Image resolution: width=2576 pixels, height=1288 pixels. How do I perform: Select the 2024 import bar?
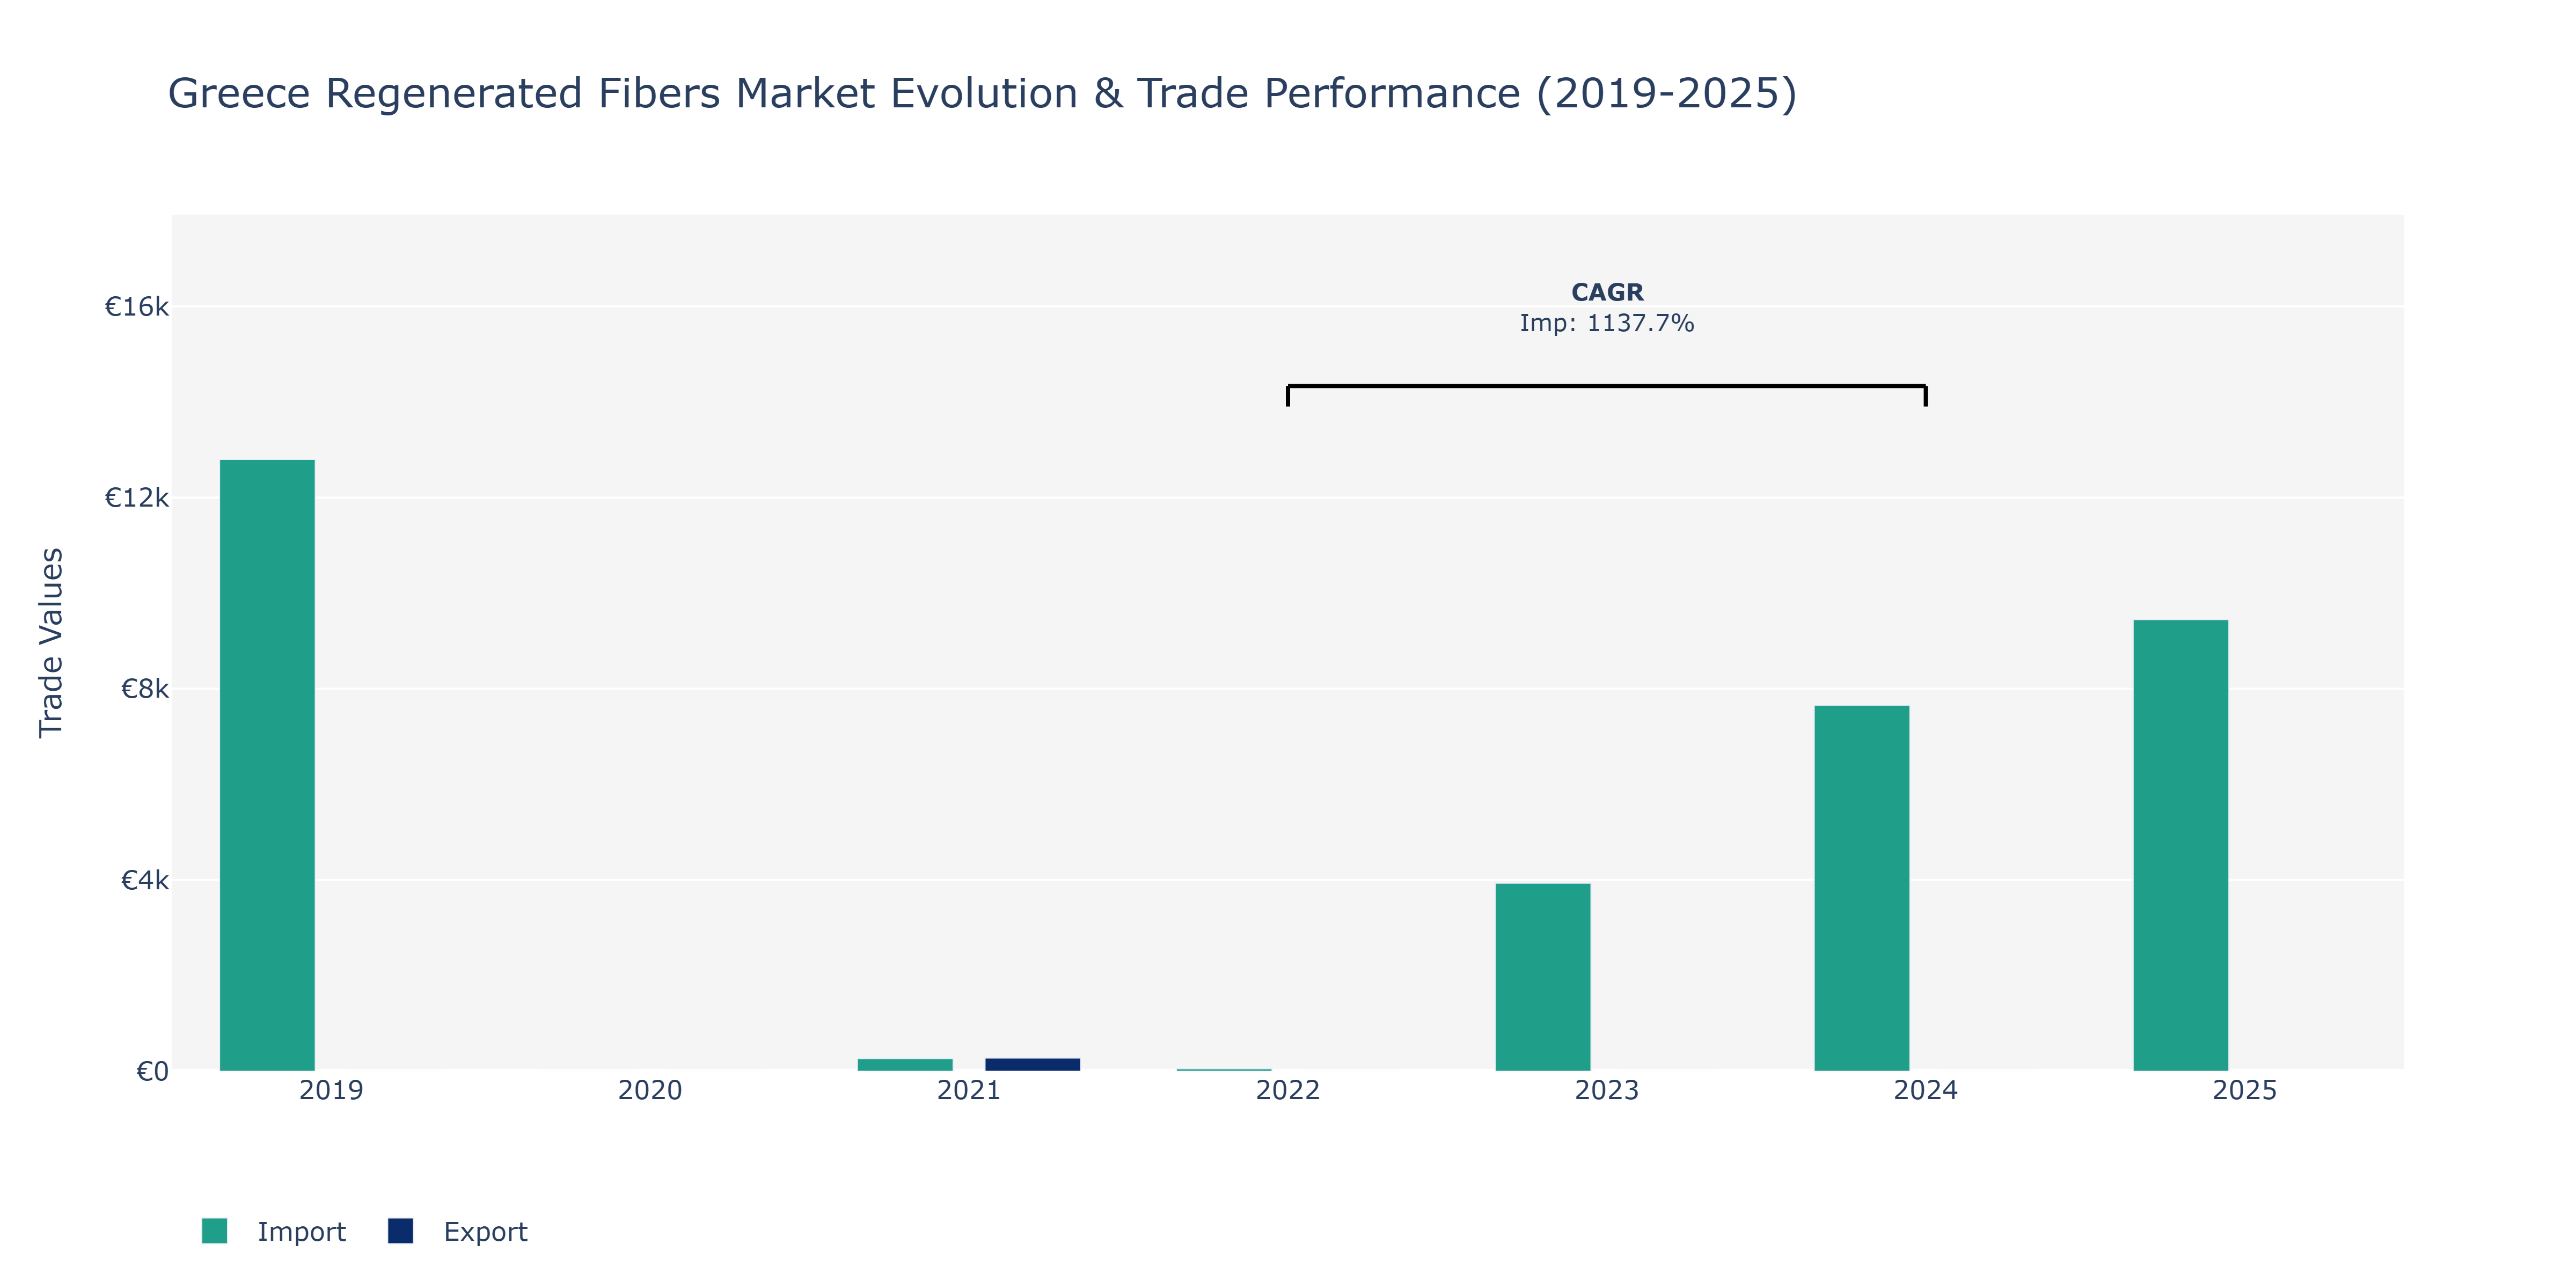(x=1862, y=888)
